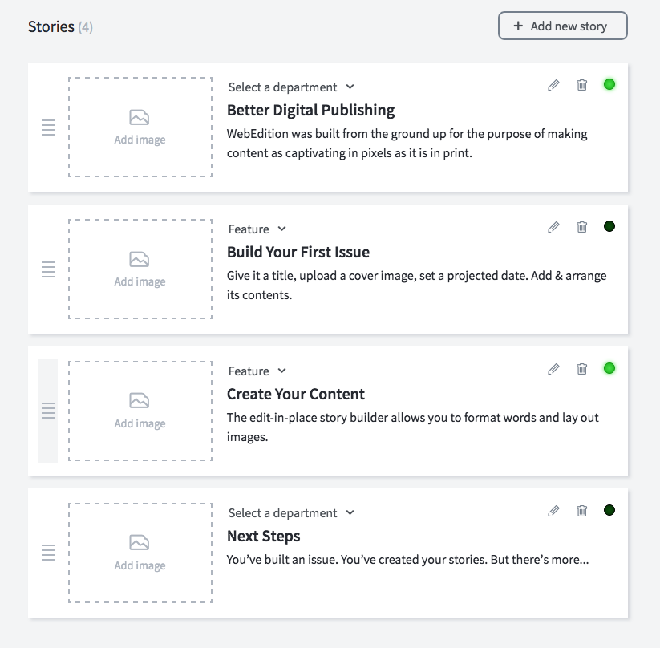Remove the Create Your Content story with trash icon
This screenshot has height=648, width=660.
tap(582, 369)
